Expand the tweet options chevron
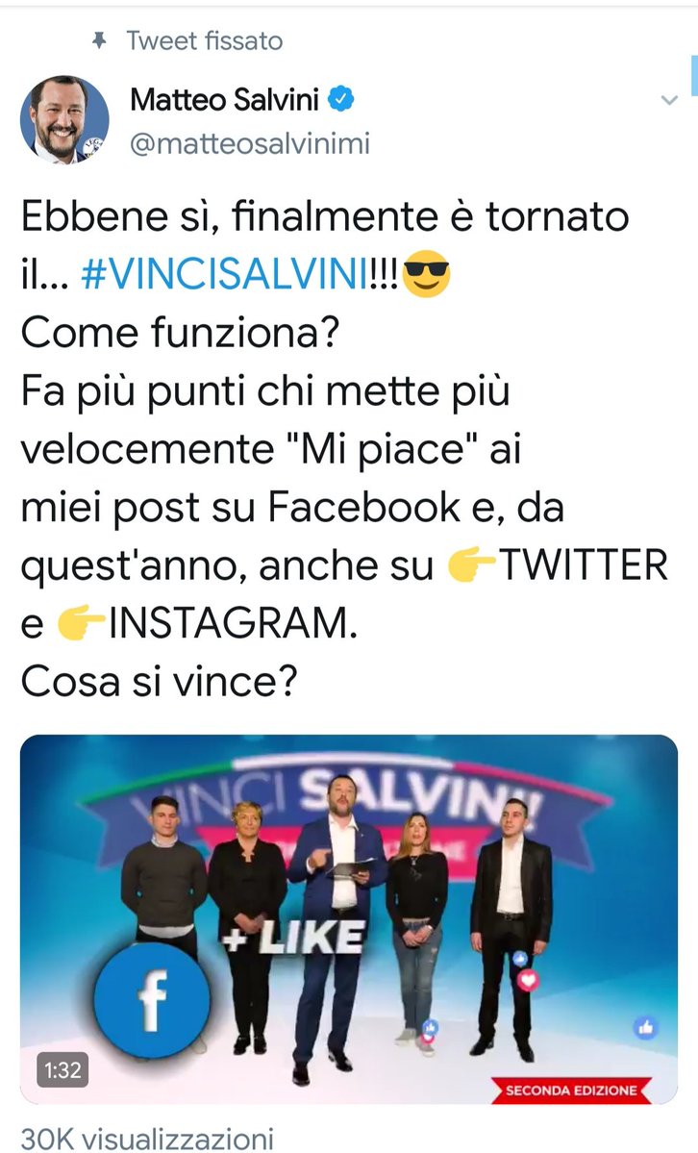Image resolution: width=698 pixels, height=1153 pixels. pos(668,100)
